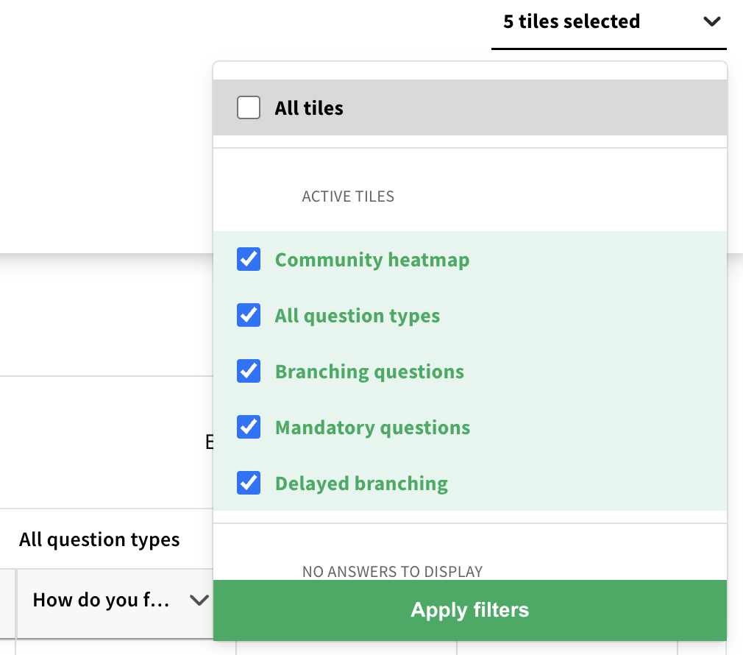Click the ACTIVE TILES section header
Viewport: 743px width, 655px height.
(348, 196)
